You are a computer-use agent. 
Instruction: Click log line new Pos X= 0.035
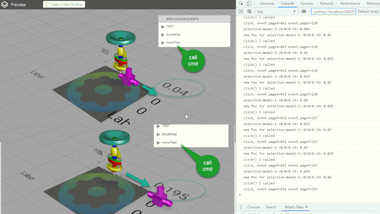pos(288,154)
